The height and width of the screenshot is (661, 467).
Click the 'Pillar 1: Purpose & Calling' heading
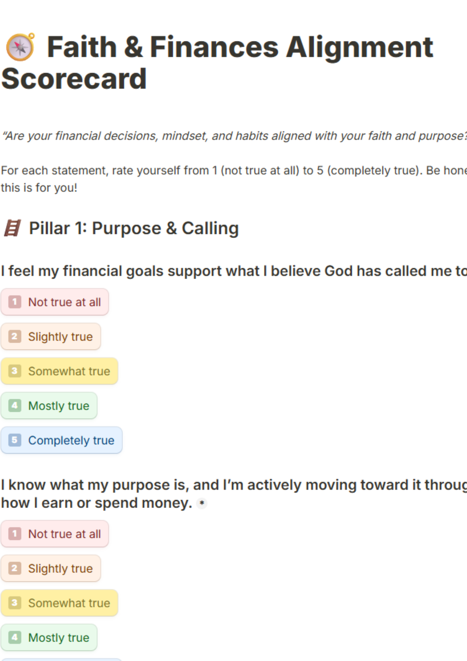134,228
